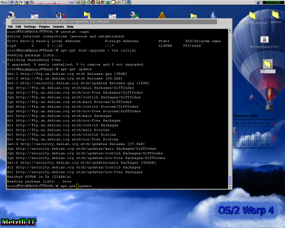This screenshot has height=228, width=285.
Task: Click day 28 in the desktop calendar
Action: [x=267, y=145]
